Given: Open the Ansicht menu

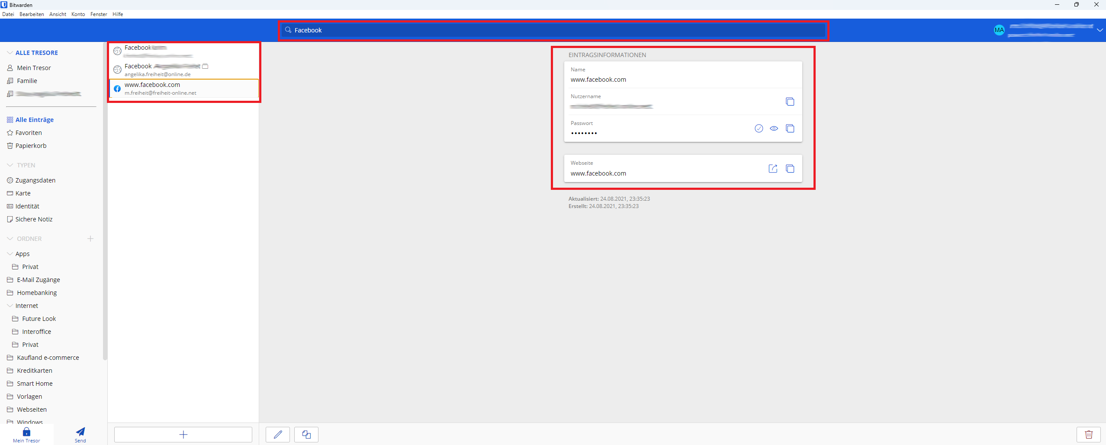Looking at the screenshot, I should 58,14.
